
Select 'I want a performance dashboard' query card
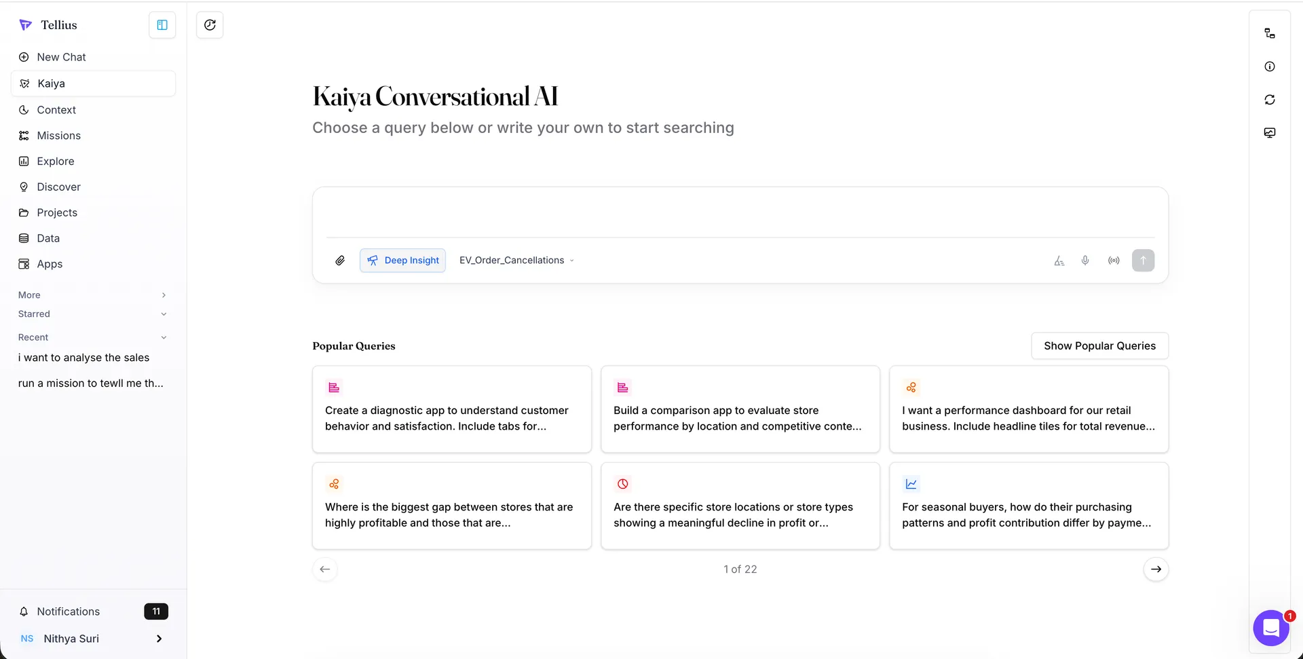(1029, 409)
